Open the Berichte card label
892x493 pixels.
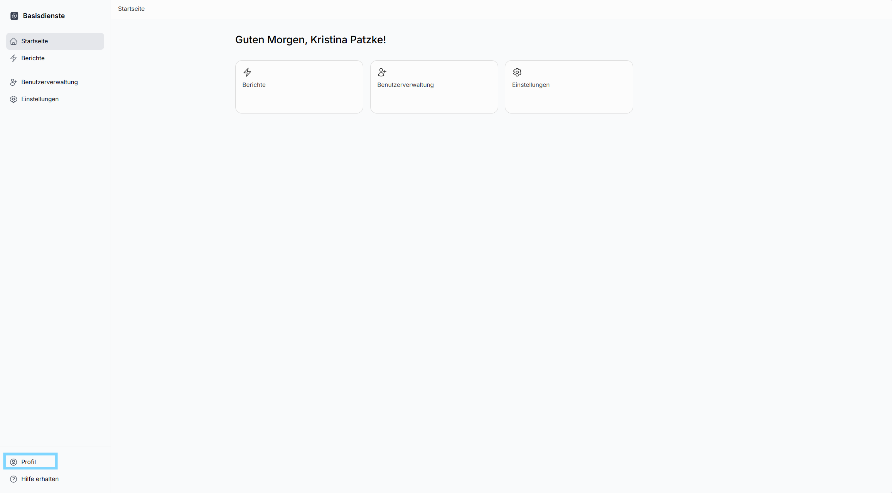pos(254,85)
